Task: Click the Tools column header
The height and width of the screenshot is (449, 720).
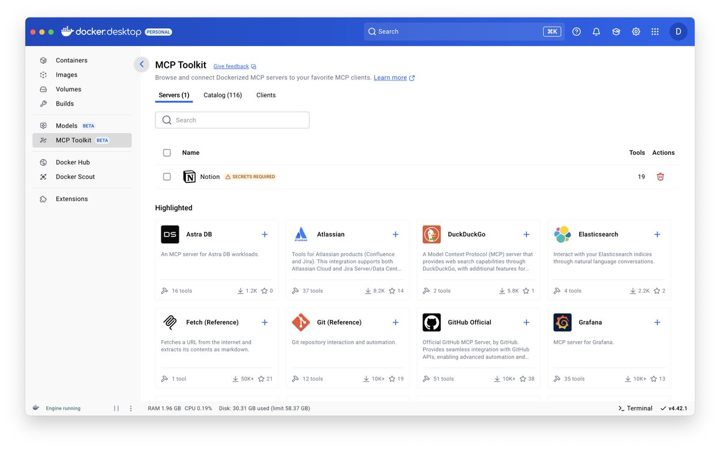Action: coord(637,152)
